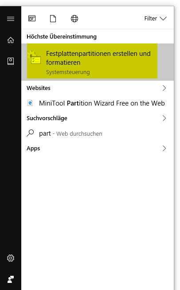Expand the Websites section chevron
The width and height of the screenshot is (180, 290).
[x=164, y=88]
